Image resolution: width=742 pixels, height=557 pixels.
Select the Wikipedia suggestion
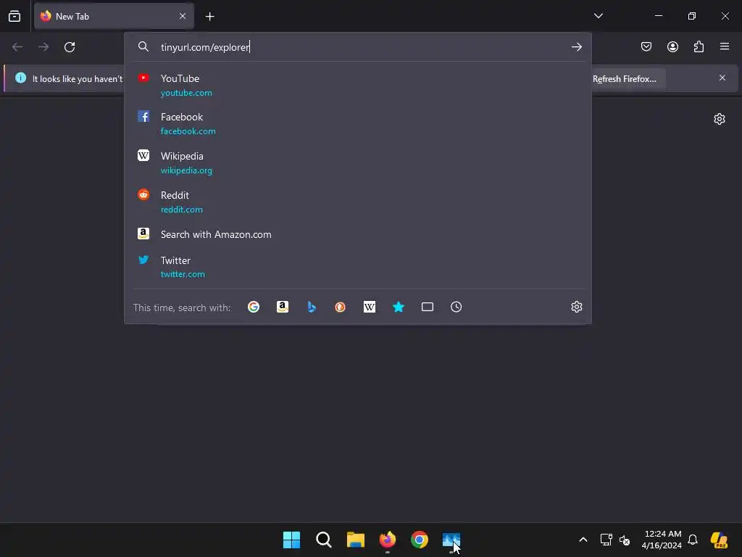pyautogui.click(x=358, y=162)
